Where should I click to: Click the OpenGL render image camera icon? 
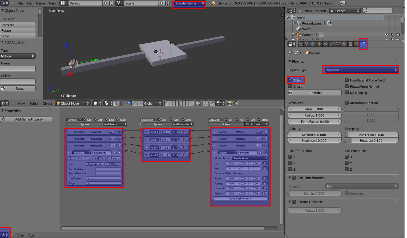tap(229, 103)
